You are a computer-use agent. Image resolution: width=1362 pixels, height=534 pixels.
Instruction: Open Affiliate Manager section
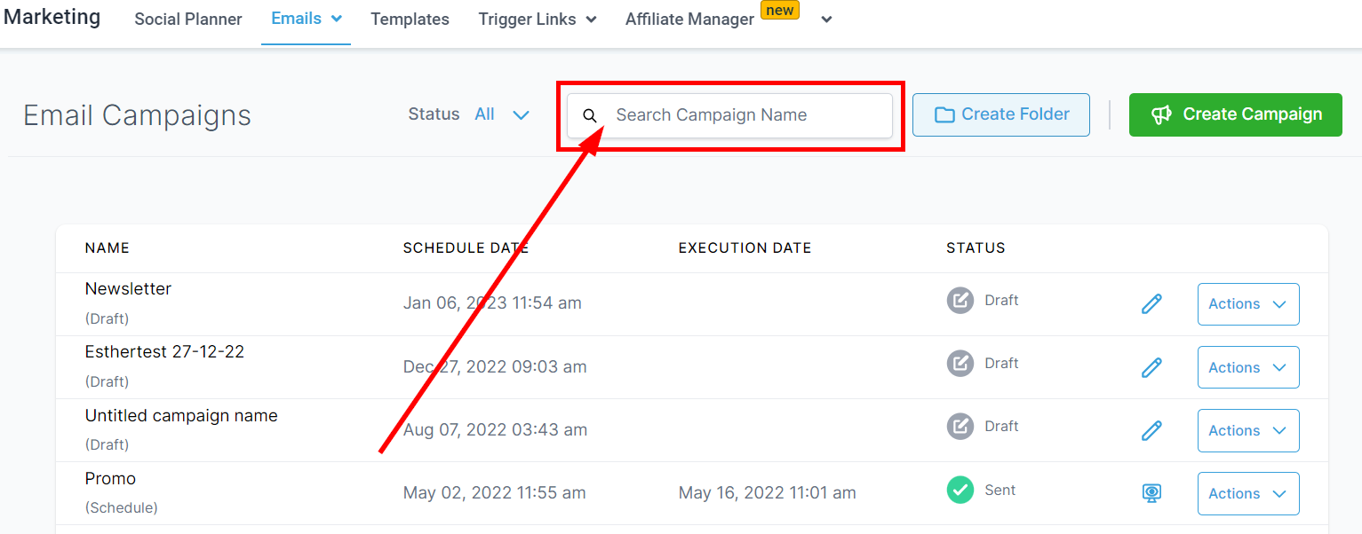pyautogui.click(x=689, y=20)
